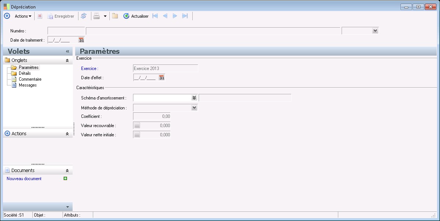The height and width of the screenshot is (221, 440).
Task: Click the Numéro input field
Action: pos(66,31)
